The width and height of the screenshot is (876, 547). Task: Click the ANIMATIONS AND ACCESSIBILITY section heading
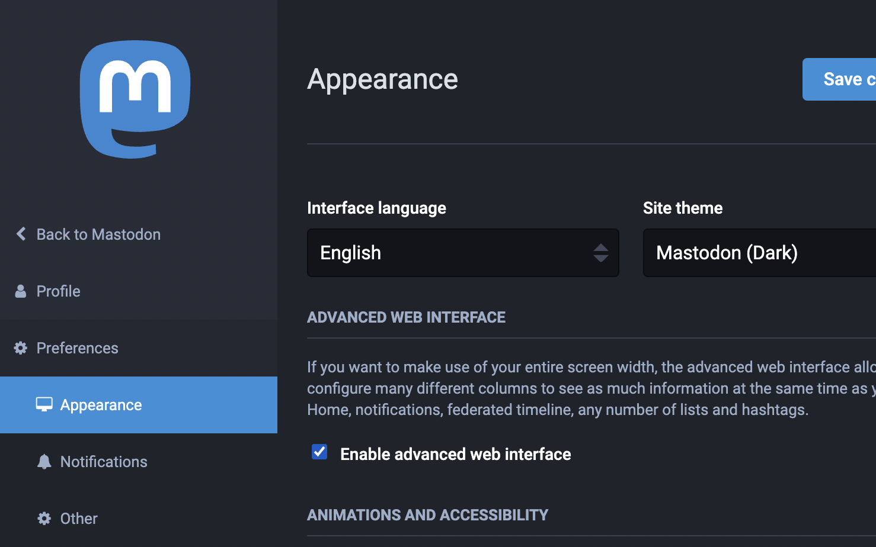point(427,515)
